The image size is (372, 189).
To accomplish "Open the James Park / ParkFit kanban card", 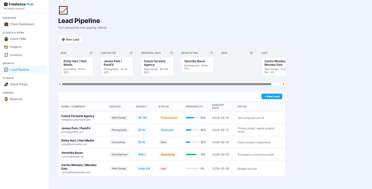I will pyautogui.click(x=117, y=66).
